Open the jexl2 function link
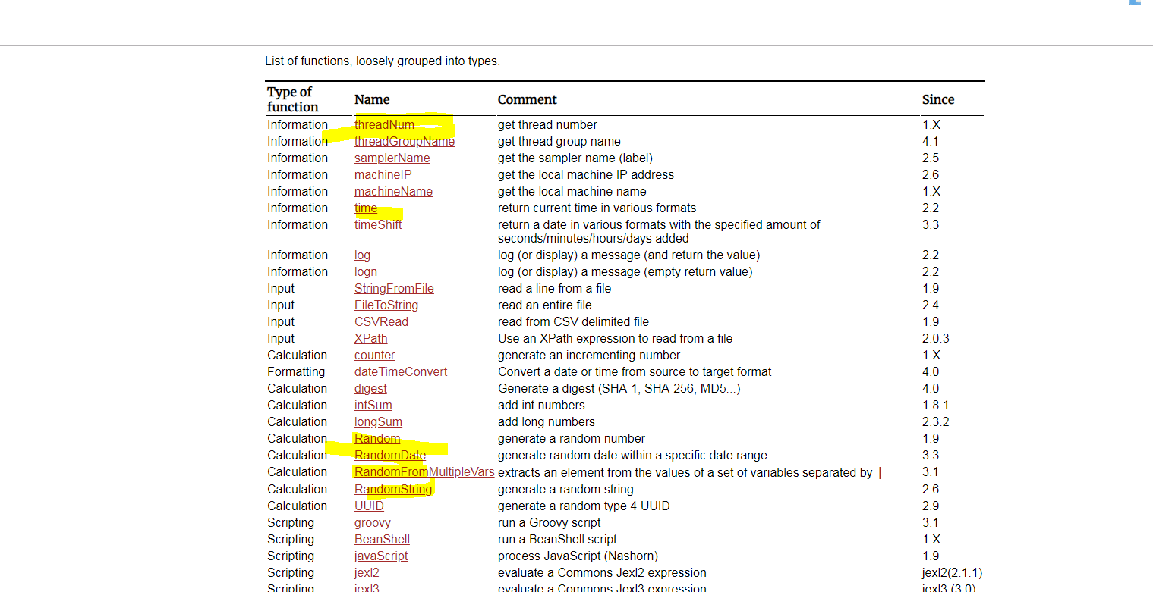The image size is (1153, 592). (x=367, y=572)
